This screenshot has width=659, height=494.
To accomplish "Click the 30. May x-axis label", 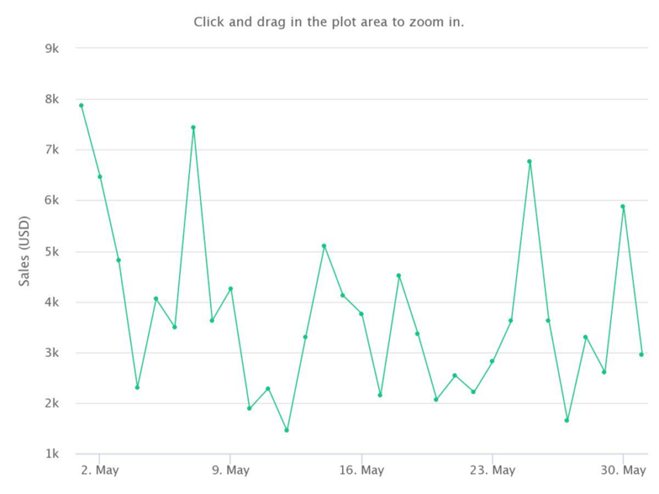I will point(623,470).
